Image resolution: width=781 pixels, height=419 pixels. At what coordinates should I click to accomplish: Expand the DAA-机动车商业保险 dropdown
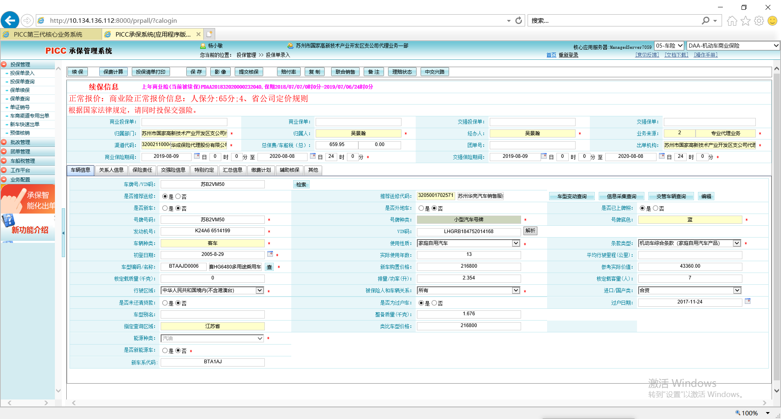tap(776, 46)
